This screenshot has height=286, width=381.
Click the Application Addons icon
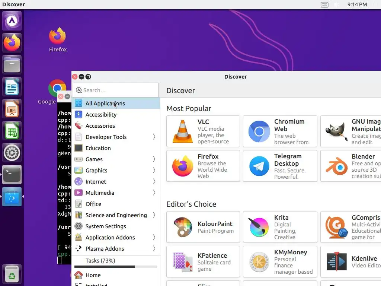click(79, 238)
